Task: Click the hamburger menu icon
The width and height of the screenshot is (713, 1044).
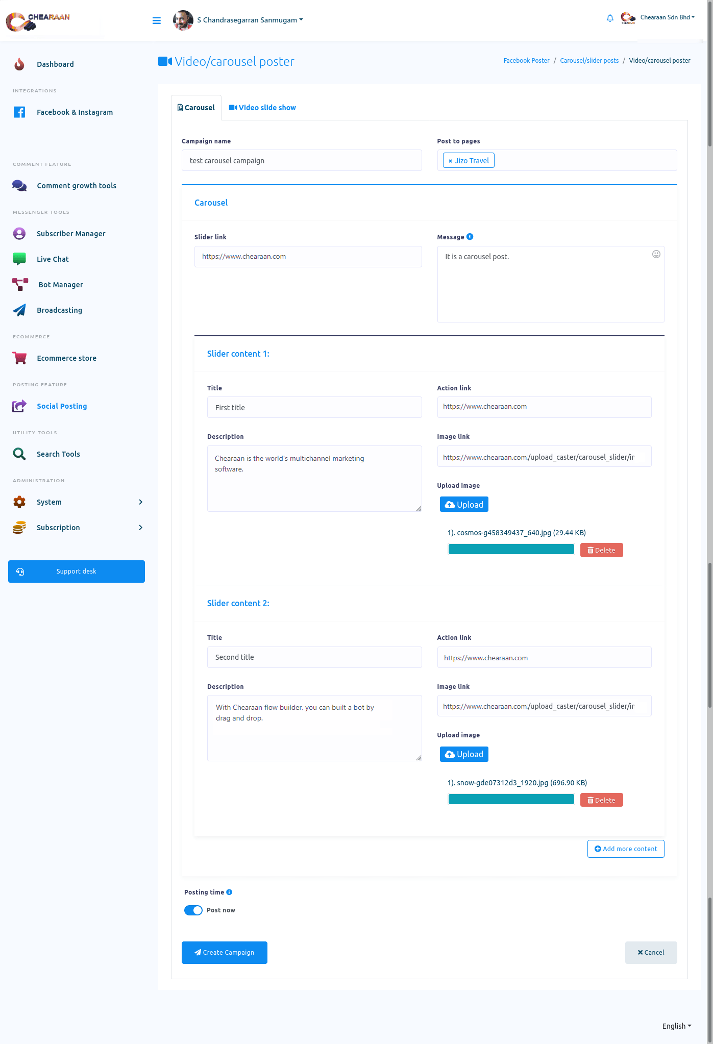Action: [157, 20]
